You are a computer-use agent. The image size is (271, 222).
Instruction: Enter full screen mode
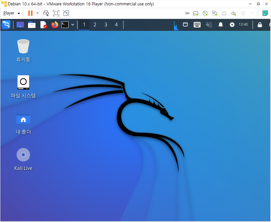click(56, 13)
